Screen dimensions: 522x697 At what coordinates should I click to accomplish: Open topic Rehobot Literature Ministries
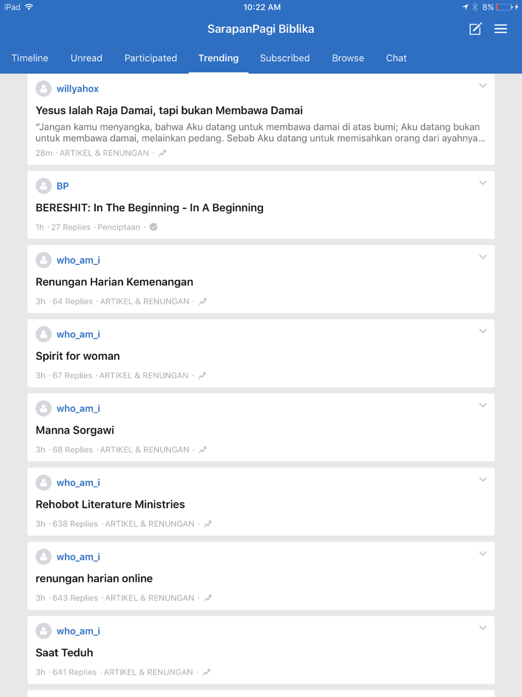tap(110, 505)
